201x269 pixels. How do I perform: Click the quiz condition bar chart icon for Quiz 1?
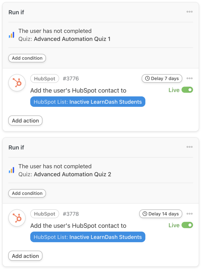[x=11, y=35]
